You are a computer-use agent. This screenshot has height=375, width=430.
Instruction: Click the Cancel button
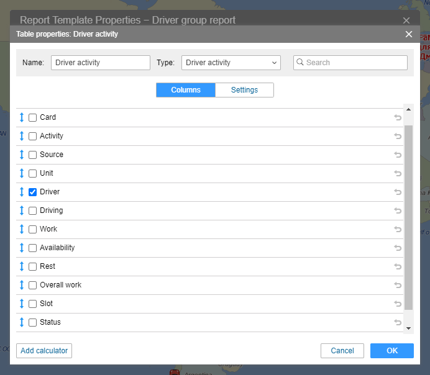tap(342, 351)
